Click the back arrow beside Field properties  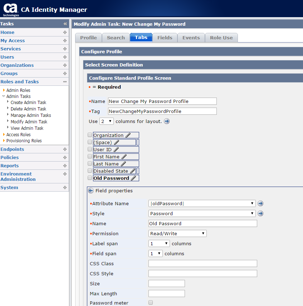pyautogui.click(x=91, y=191)
